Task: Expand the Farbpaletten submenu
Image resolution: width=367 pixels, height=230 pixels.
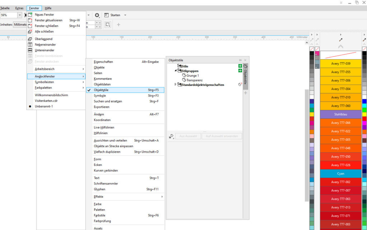Action: pos(56,87)
